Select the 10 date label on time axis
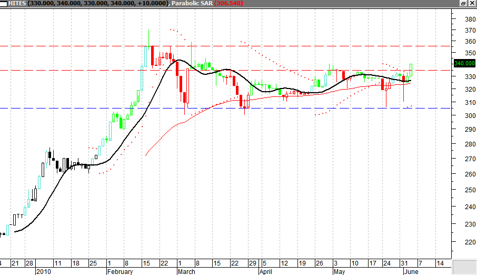The width and height of the screenshot is (477, 275). [x=355, y=263]
